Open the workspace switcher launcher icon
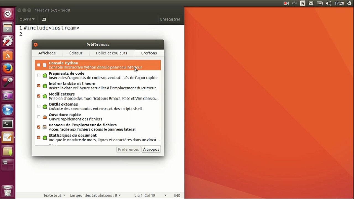354x199 pixels. pyautogui.click(x=7, y=164)
